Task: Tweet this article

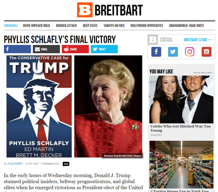Action: coord(104,49)
